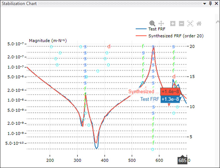Click the Stabilization Chart title

tap(19, 3)
